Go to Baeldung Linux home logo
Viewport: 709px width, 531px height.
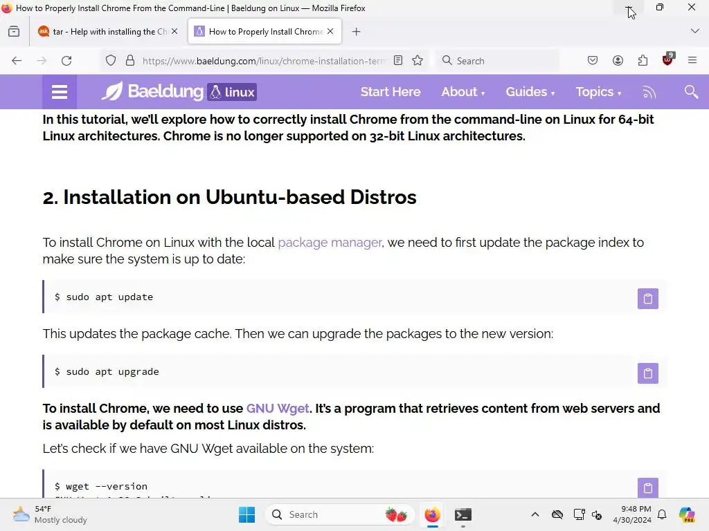coord(179,92)
